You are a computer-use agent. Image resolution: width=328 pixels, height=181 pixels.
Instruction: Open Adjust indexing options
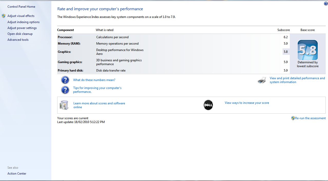pos(23,22)
